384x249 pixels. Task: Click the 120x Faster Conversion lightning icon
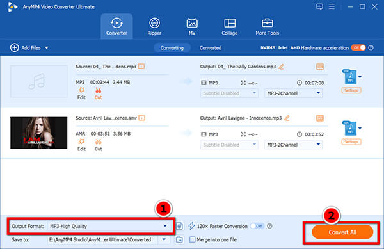pyautogui.click(x=191, y=226)
